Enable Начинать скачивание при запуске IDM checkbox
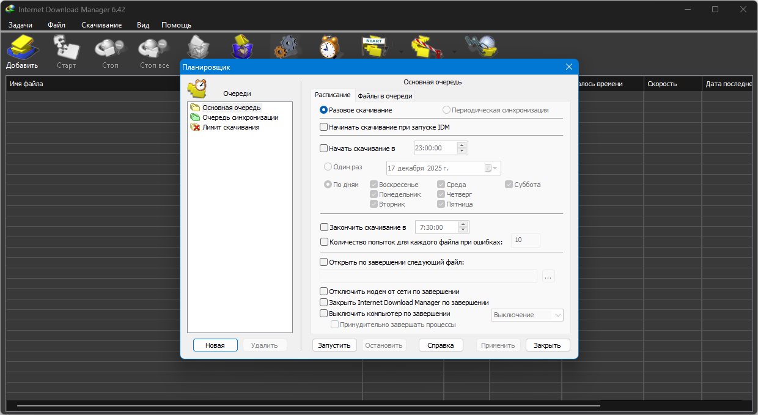The image size is (758, 415). click(324, 127)
